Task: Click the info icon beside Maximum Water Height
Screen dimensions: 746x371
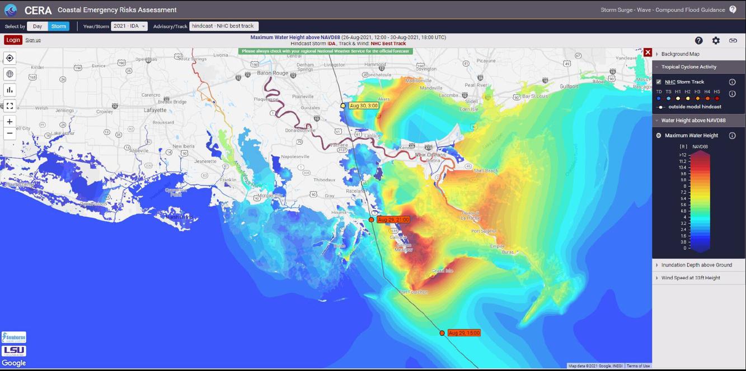Action: click(x=732, y=135)
